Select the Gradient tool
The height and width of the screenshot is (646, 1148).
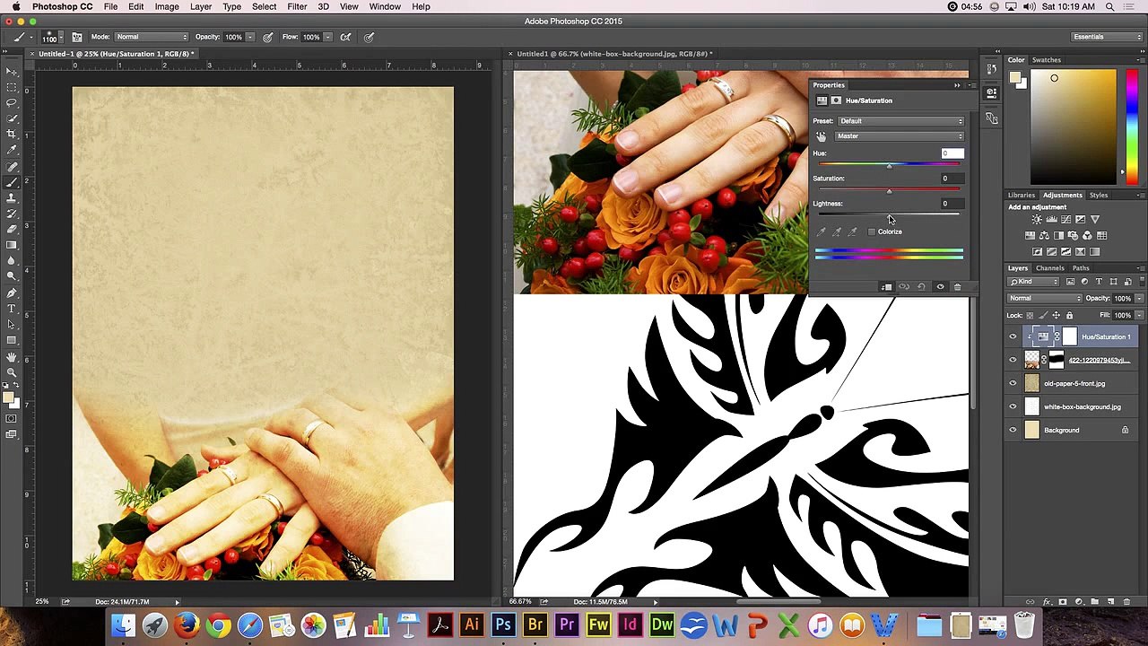coord(12,245)
